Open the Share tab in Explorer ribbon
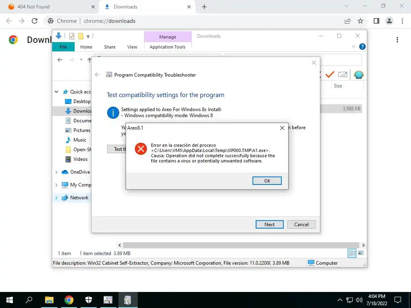 [x=110, y=47]
